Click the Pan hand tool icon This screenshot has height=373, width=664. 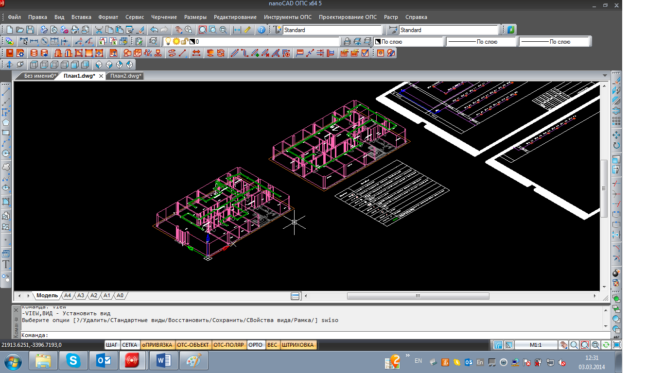(178, 30)
